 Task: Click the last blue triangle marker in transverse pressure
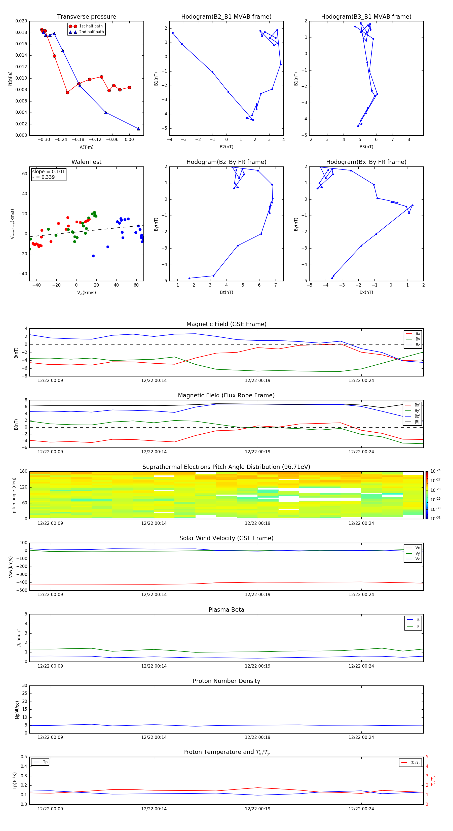138,129
